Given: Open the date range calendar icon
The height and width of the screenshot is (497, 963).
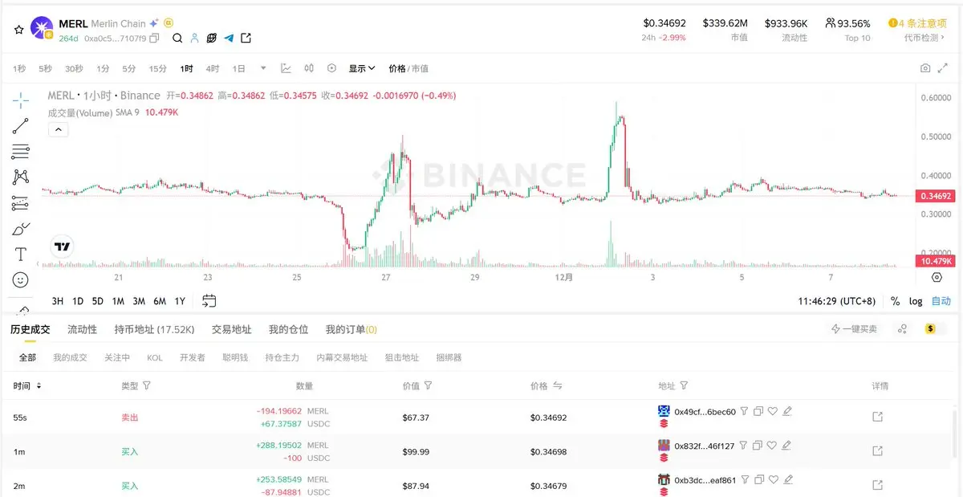Looking at the screenshot, I should [x=209, y=301].
